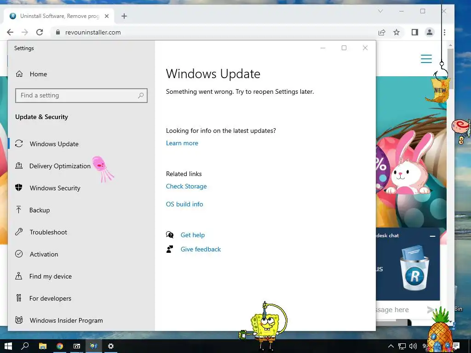The image size is (471, 353).
Task: Click the Backup up-arrow icon
Action: pyautogui.click(x=18, y=210)
